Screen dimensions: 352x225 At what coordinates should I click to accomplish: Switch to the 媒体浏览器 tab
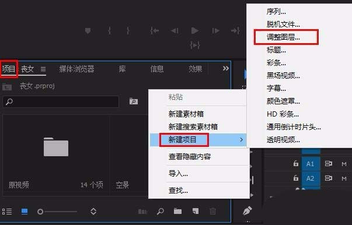[x=77, y=69]
